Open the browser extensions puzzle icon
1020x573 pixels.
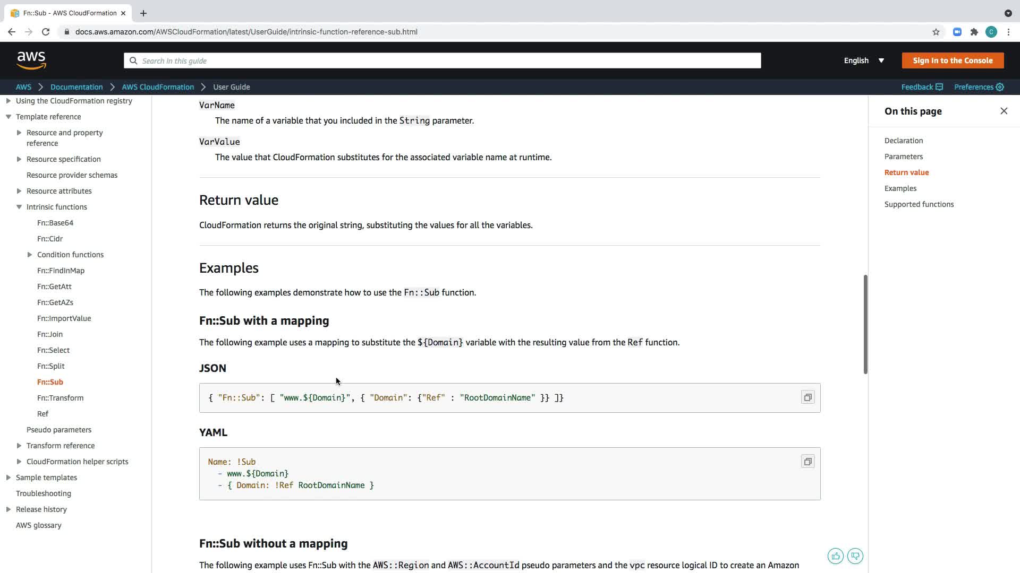click(974, 32)
